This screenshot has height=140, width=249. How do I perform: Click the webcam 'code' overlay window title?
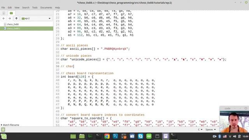[x=227, y=108]
